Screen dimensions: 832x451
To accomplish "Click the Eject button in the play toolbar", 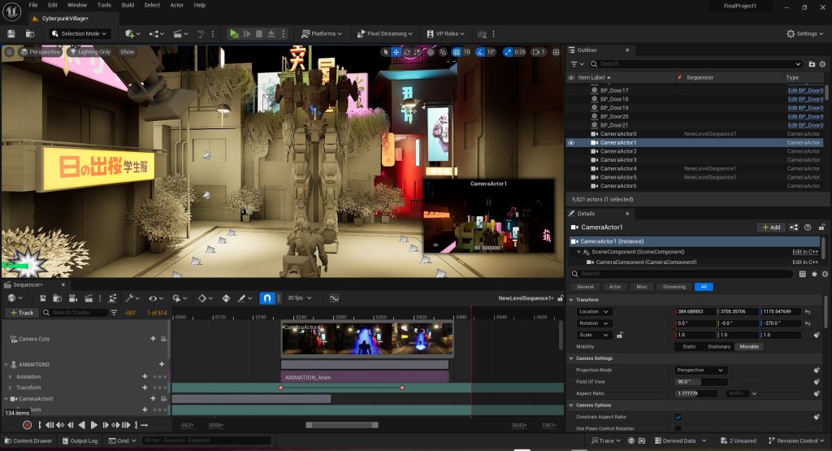I will click(x=271, y=33).
